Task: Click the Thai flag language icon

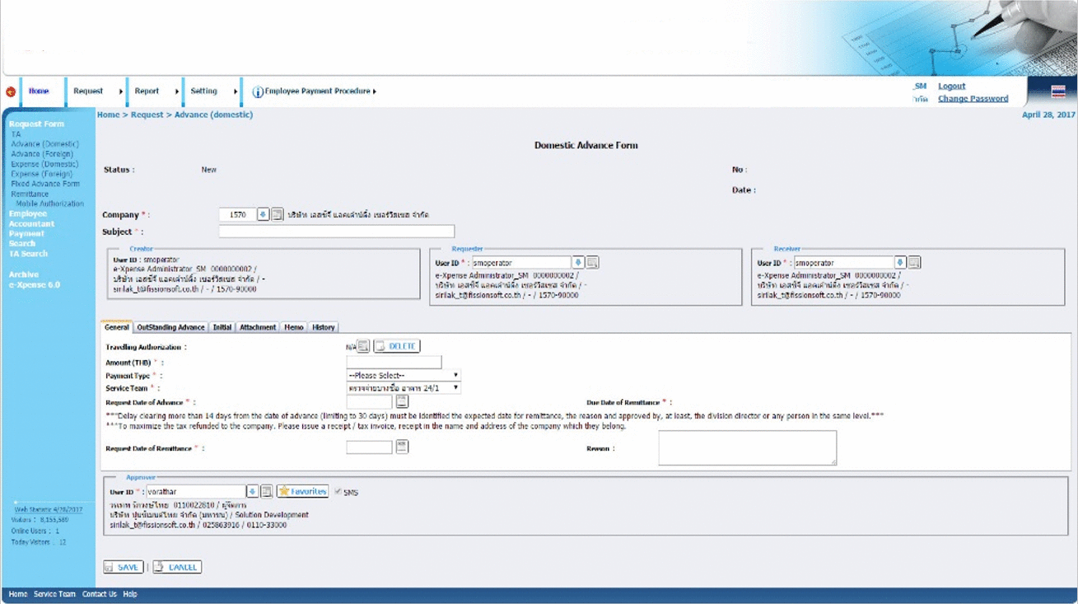Action: tap(1058, 91)
